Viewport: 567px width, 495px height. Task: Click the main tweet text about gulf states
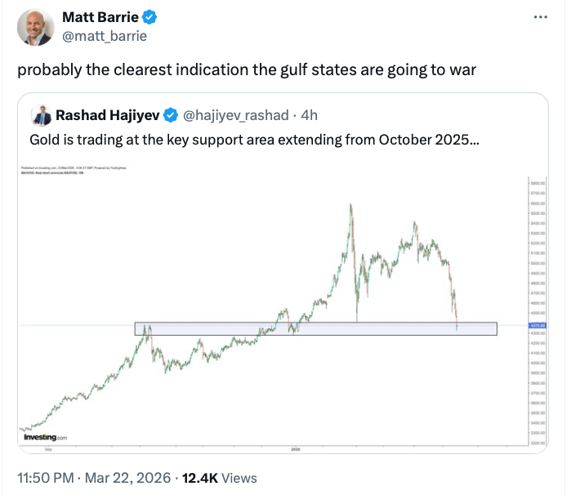pyautogui.click(x=247, y=69)
